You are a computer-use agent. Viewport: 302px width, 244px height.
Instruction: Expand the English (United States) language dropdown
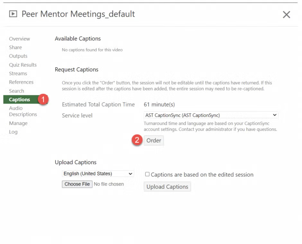98,173
